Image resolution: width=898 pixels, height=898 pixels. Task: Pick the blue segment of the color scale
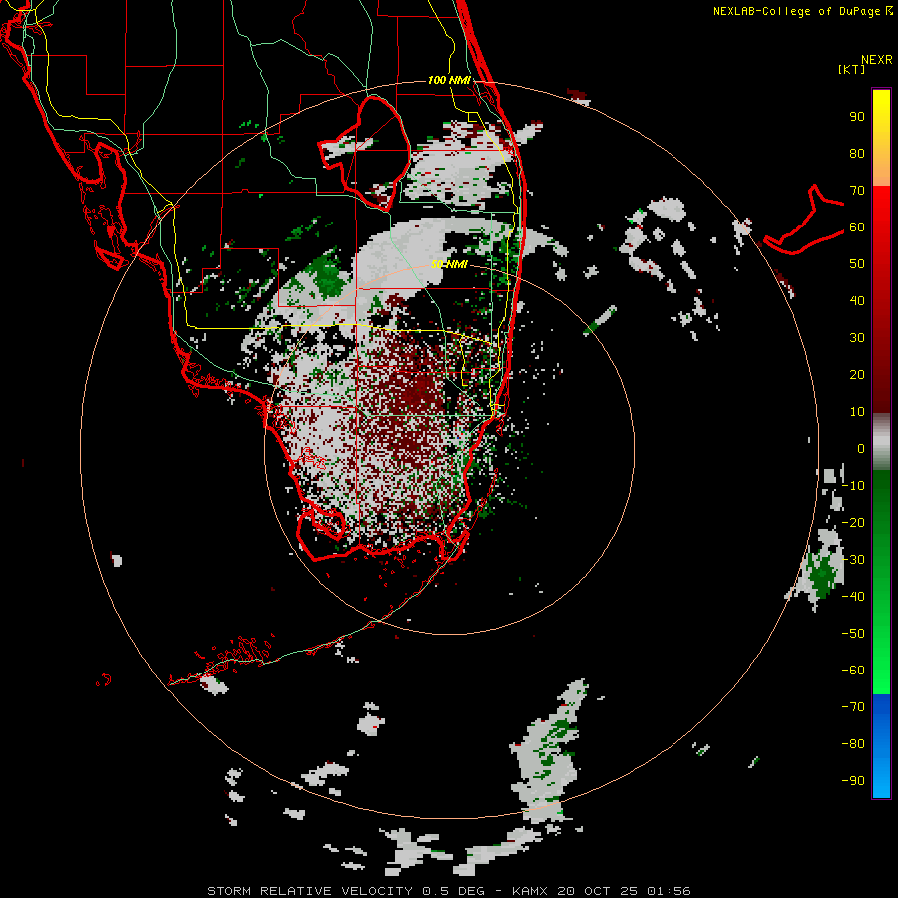pos(881,746)
